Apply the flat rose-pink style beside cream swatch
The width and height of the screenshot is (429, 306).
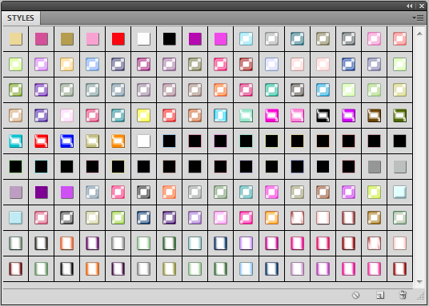tap(42, 39)
